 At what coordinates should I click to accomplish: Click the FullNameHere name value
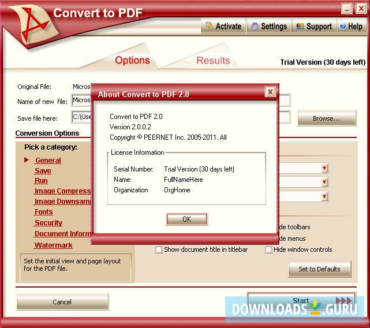coord(184,180)
